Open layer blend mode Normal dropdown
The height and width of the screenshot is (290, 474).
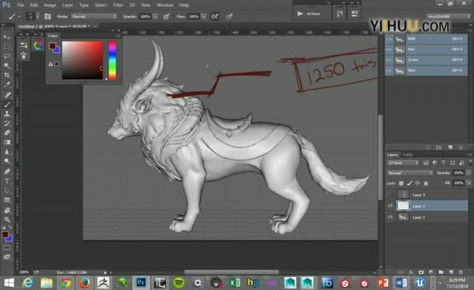pos(410,173)
